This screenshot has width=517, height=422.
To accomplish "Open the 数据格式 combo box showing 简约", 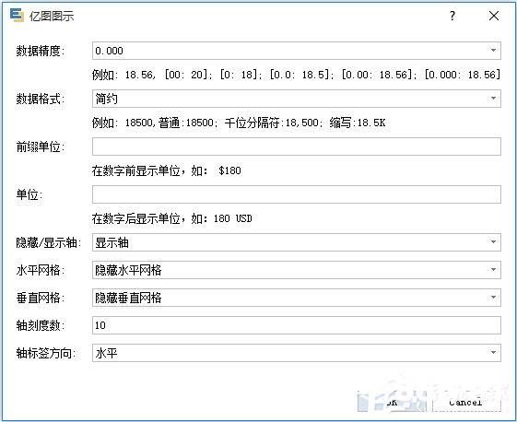I will click(x=297, y=99).
